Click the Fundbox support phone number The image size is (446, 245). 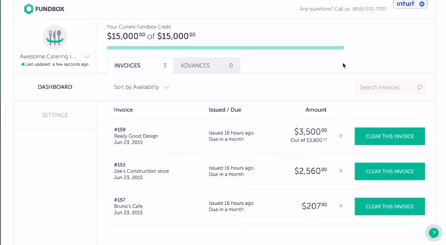(x=369, y=9)
